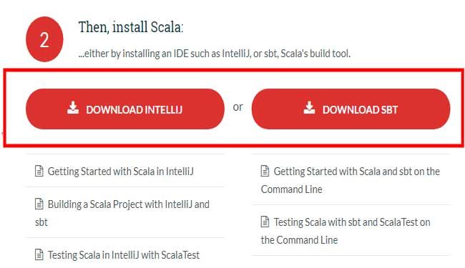Open Getting Started with Scala and sbt link
This screenshot has height=268, width=465.
(351, 180)
